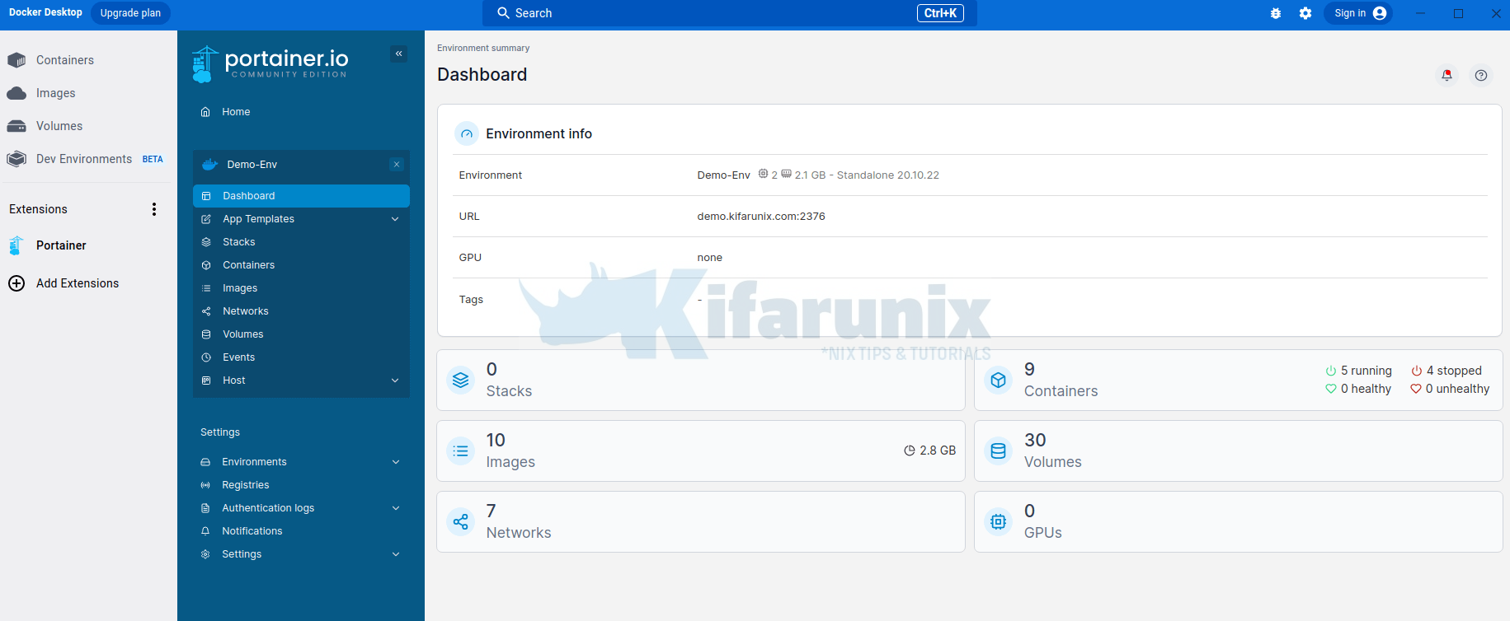This screenshot has width=1510, height=621.
Task: Click the Stacks tile layers icon
Action: click(x=461, y=380)
